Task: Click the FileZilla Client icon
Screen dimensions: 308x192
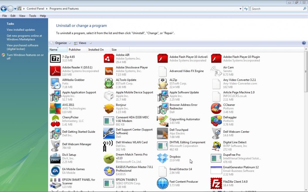Action: click(216, 183)
